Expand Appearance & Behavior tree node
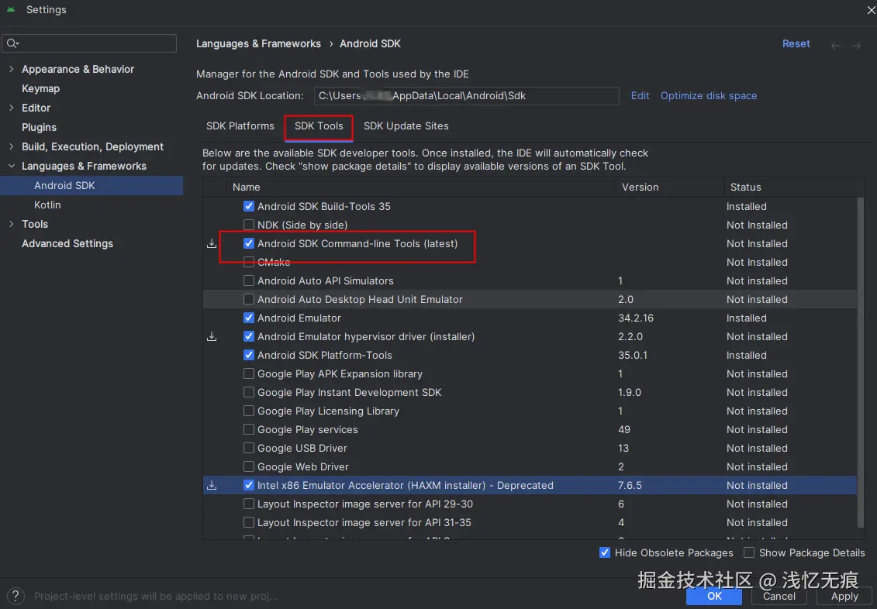The image size is (877, 609). point(11,69)
